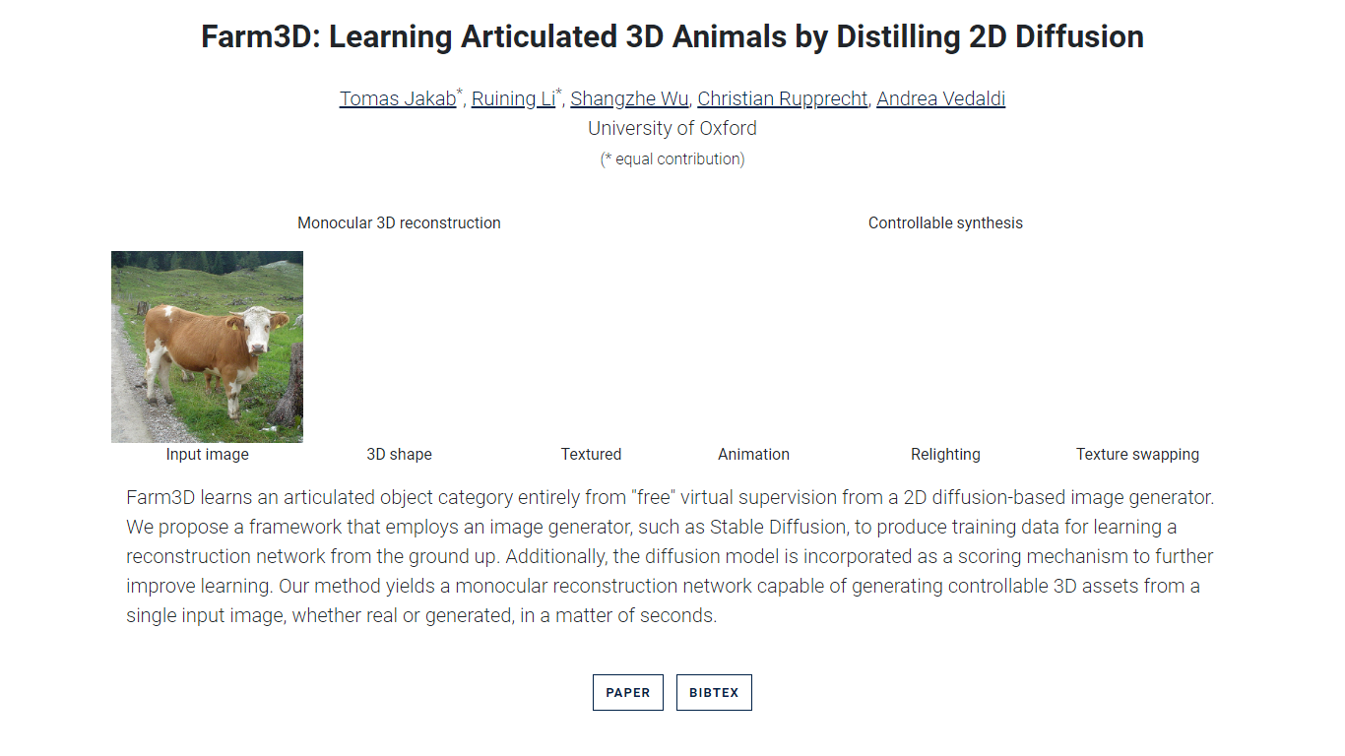The width and height of the screenshot is (1345, 756).
Task: Select the Monocular 3D reconstruction heading
Action: 399,223
